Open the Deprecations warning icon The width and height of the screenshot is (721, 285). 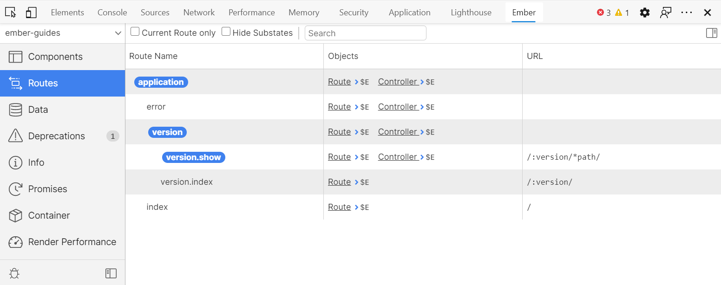point(15,136)
